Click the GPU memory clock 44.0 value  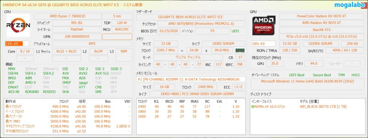pyautogui.click(x=313, y=63)
